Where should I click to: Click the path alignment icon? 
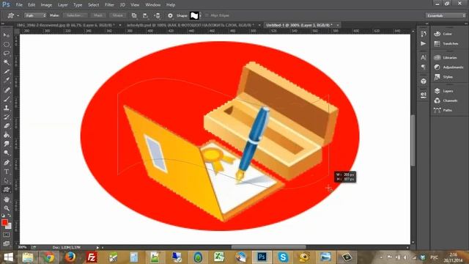145,15
